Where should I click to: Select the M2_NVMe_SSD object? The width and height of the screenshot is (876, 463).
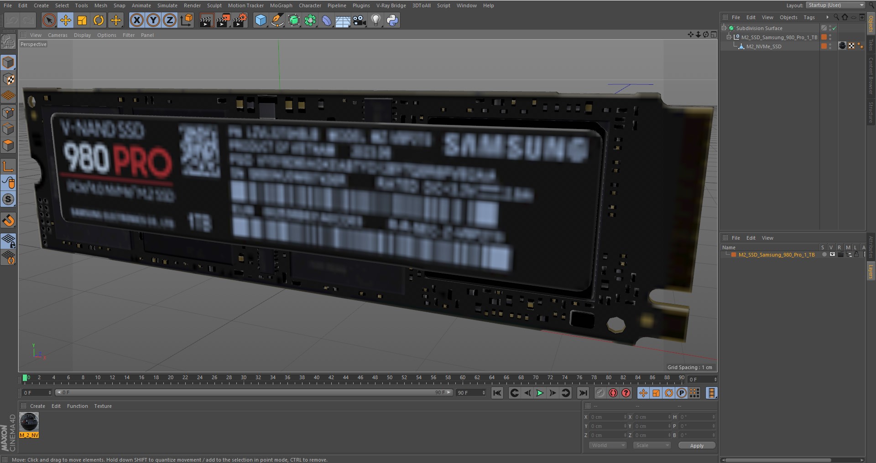(x=763, y=46)
